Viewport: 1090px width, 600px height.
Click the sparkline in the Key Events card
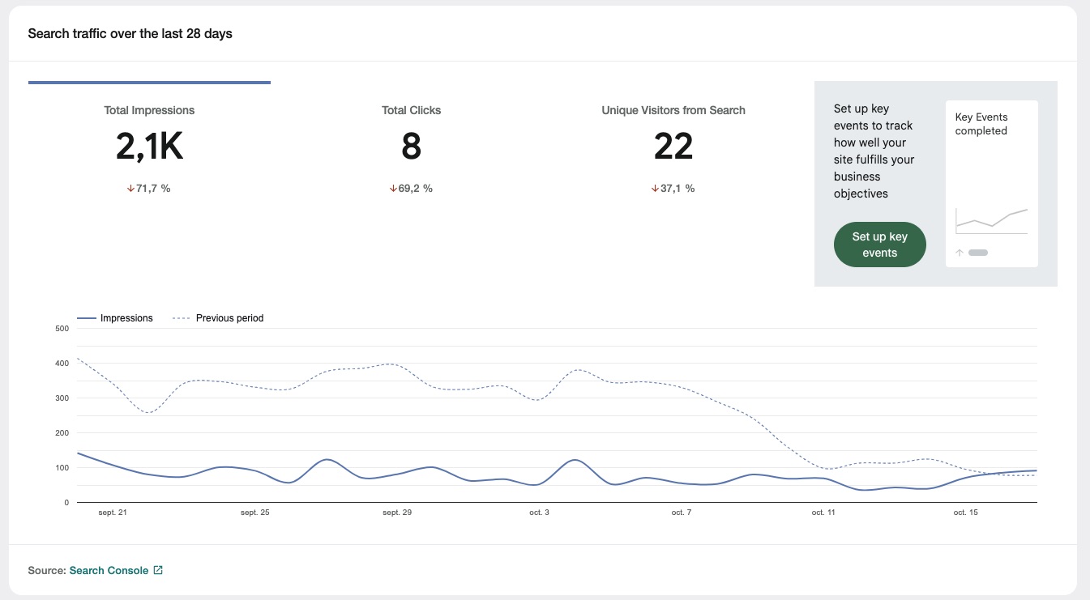point(991,219)
